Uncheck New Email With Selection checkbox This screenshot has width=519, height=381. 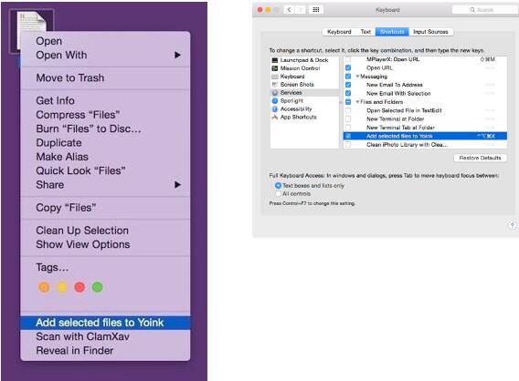[348, 94]
